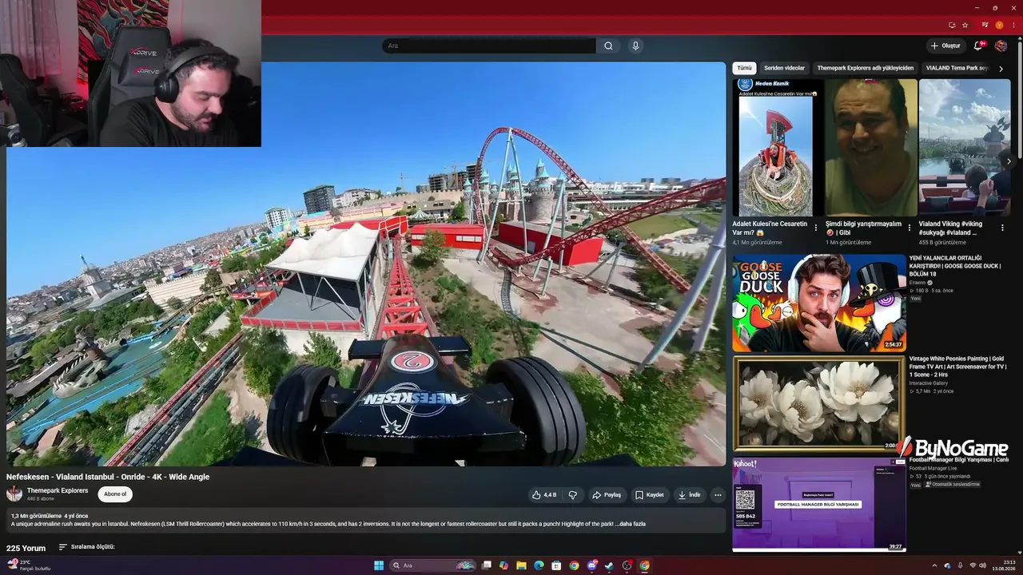The width and height of the screenshot is (1023, 575).
Task: Show hidden system tray icons
Action: pos(935,565)
